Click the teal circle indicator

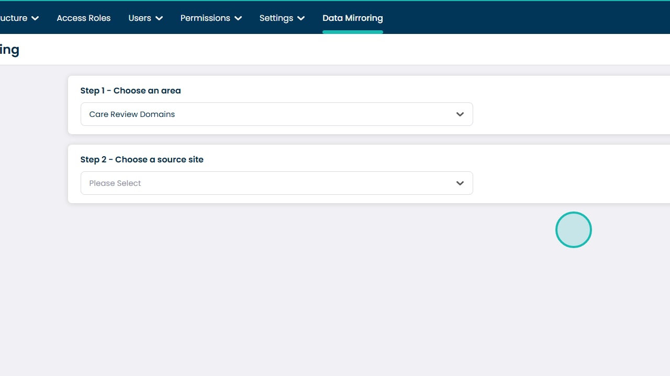coord(573,230)
